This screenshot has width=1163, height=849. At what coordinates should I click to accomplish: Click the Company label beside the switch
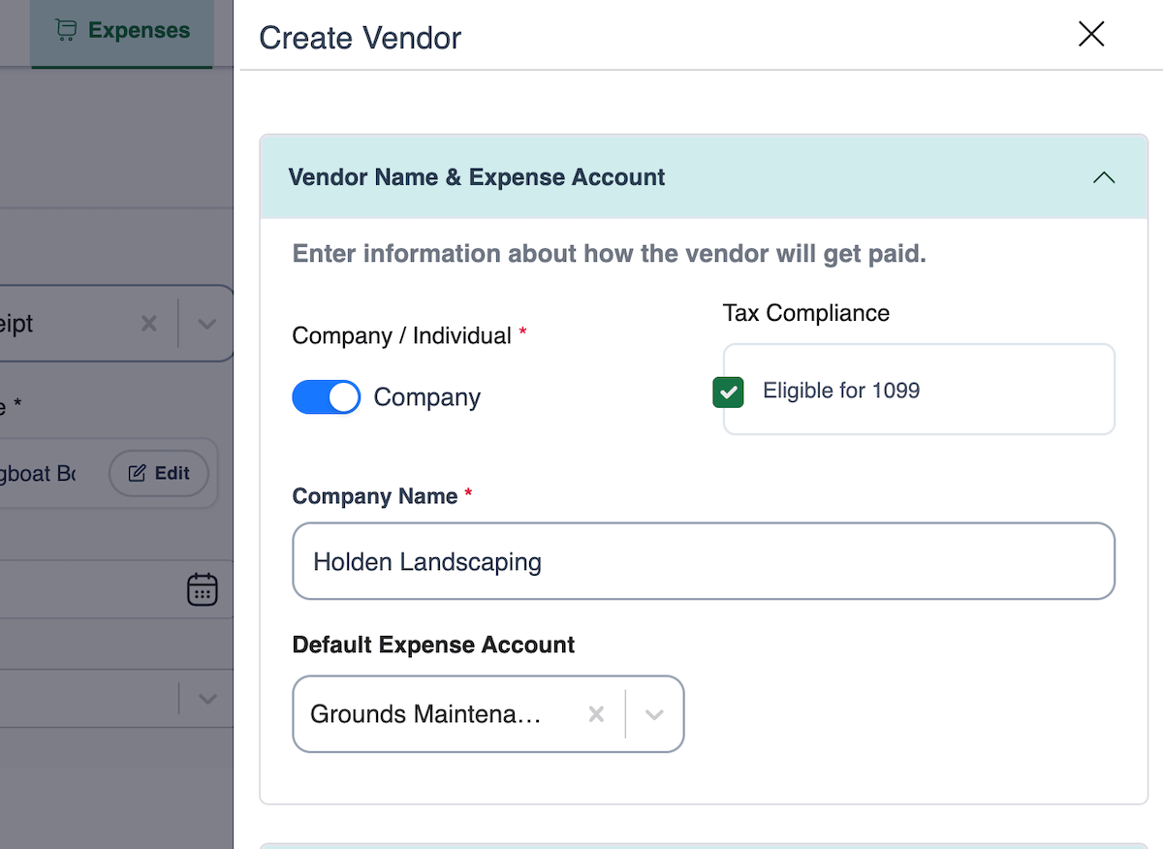click(x=427, y=397)
